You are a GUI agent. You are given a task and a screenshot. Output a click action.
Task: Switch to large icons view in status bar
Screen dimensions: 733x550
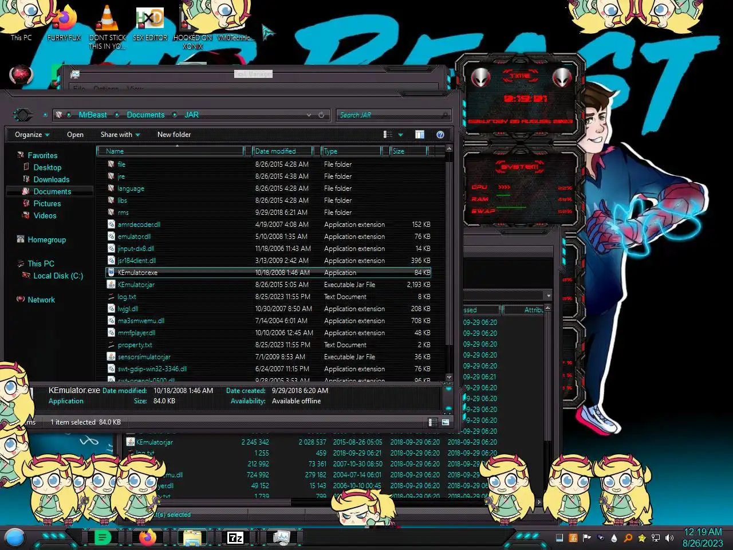[445, 422]
